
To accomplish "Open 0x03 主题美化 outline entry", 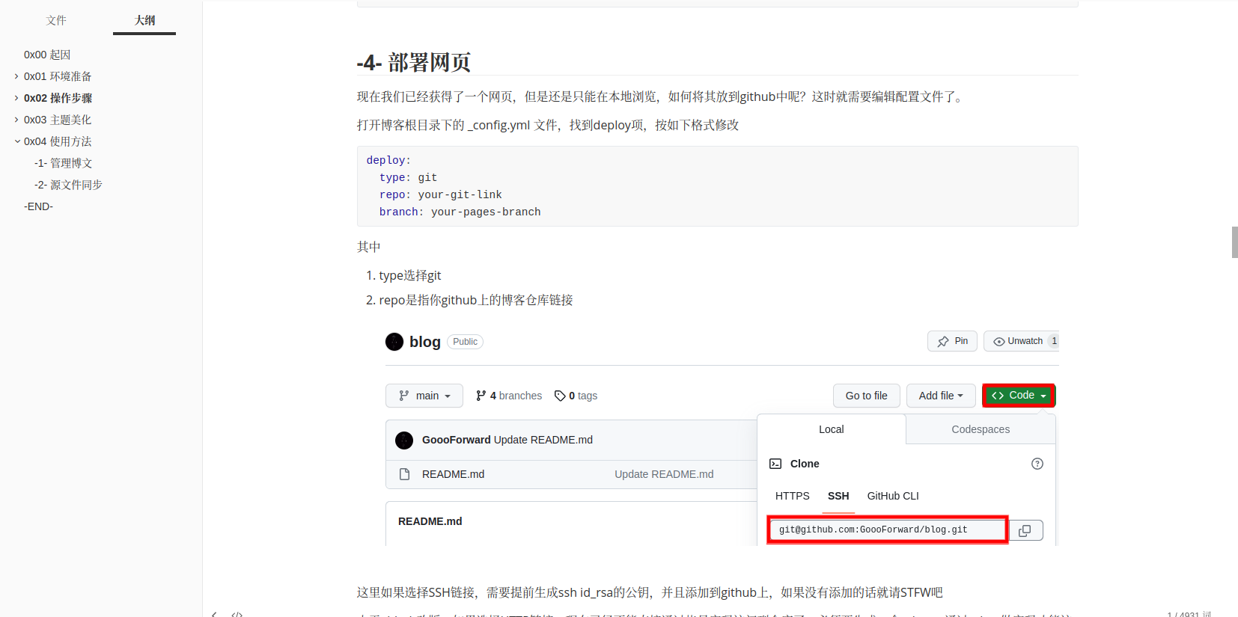I will pos(58,120).
